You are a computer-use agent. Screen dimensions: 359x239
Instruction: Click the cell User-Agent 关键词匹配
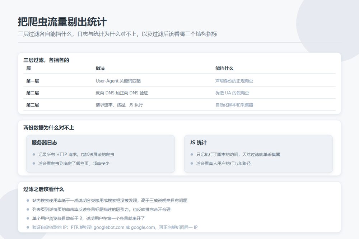(118, 81)
